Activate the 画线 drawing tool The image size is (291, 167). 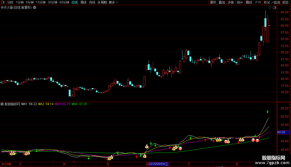tap(249, 2)
